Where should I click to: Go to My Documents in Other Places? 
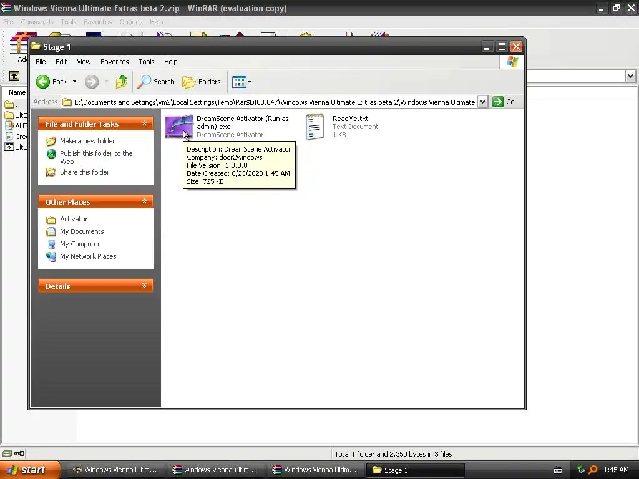(x=82, y=231)
